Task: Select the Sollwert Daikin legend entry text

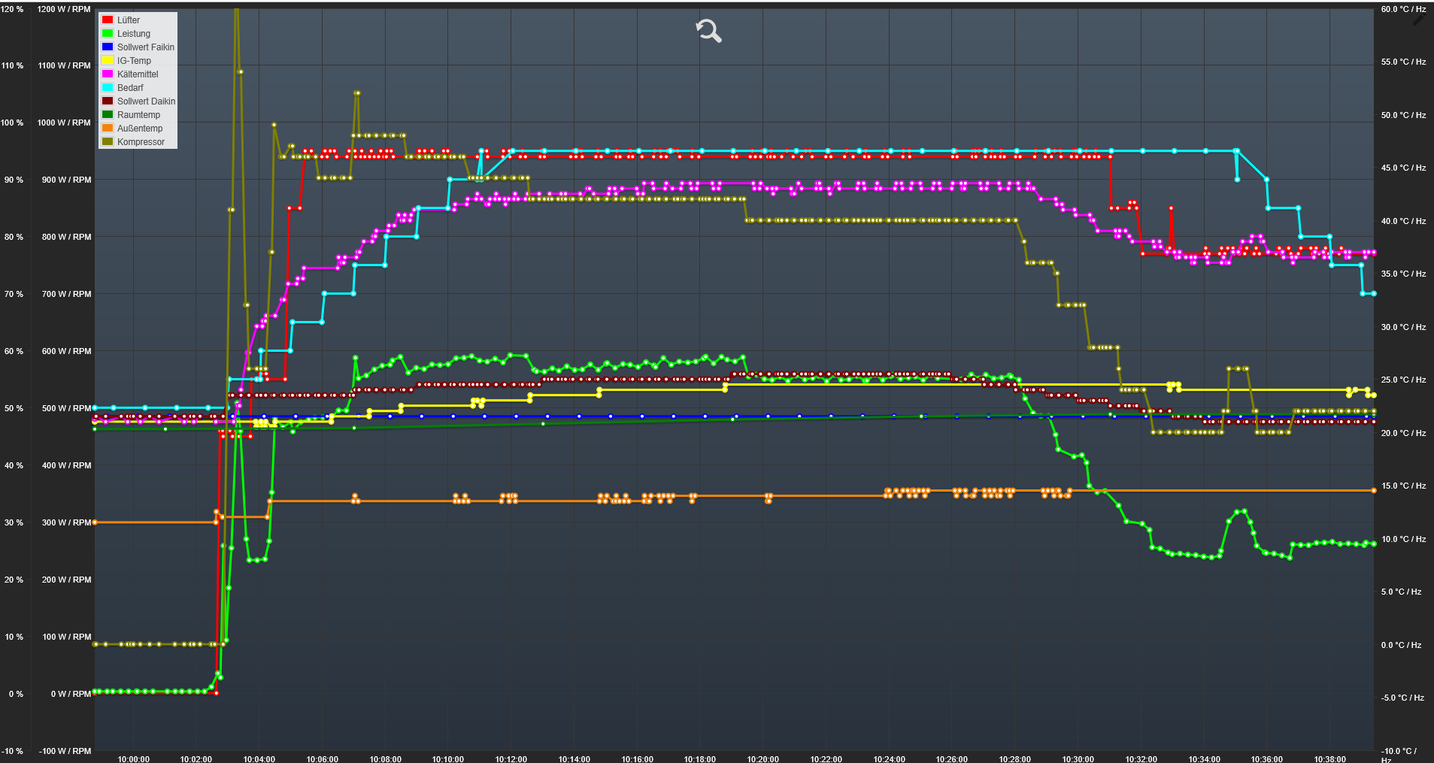Action: (x=146, y=101)
